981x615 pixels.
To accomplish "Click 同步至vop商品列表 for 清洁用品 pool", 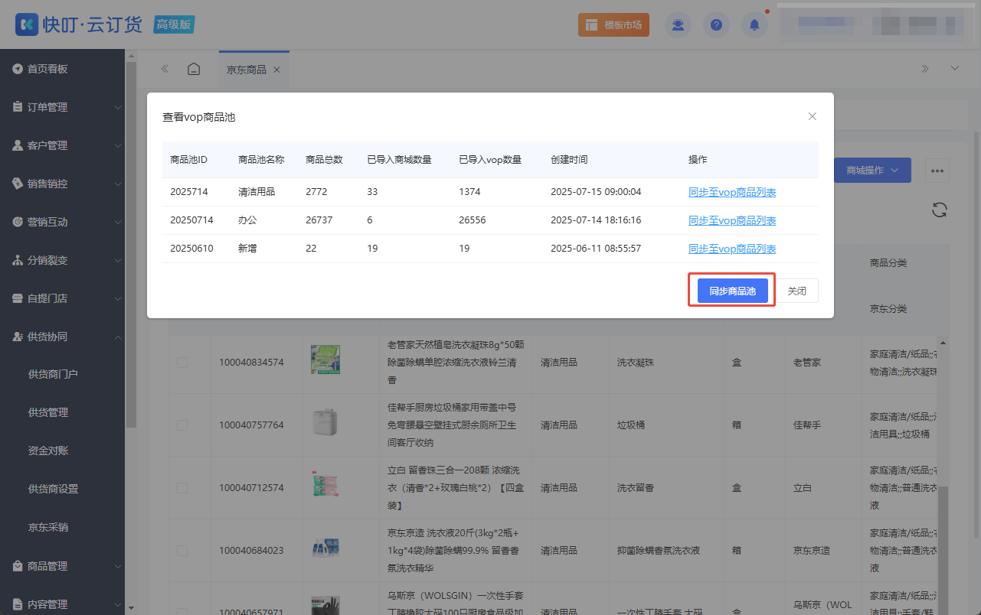I will point(732,192).
